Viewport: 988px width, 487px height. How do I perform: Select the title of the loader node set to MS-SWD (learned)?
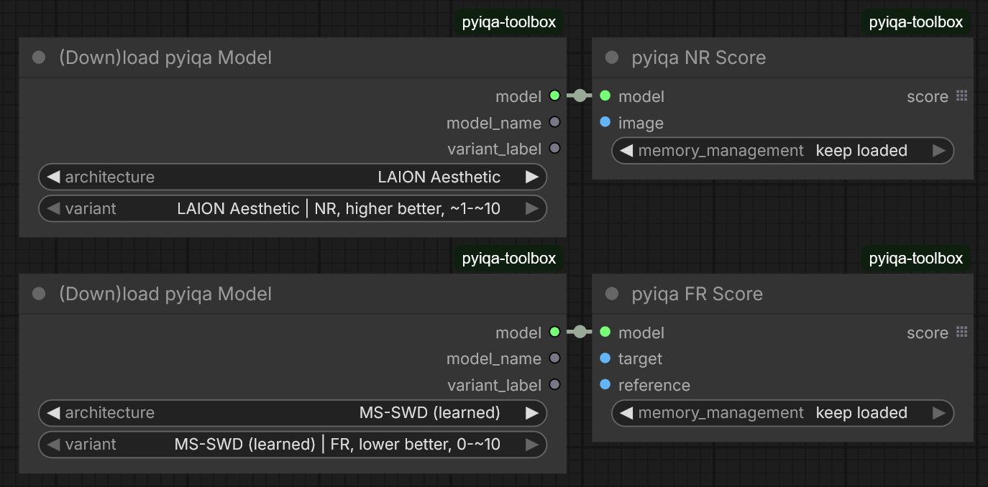[165, 294]
